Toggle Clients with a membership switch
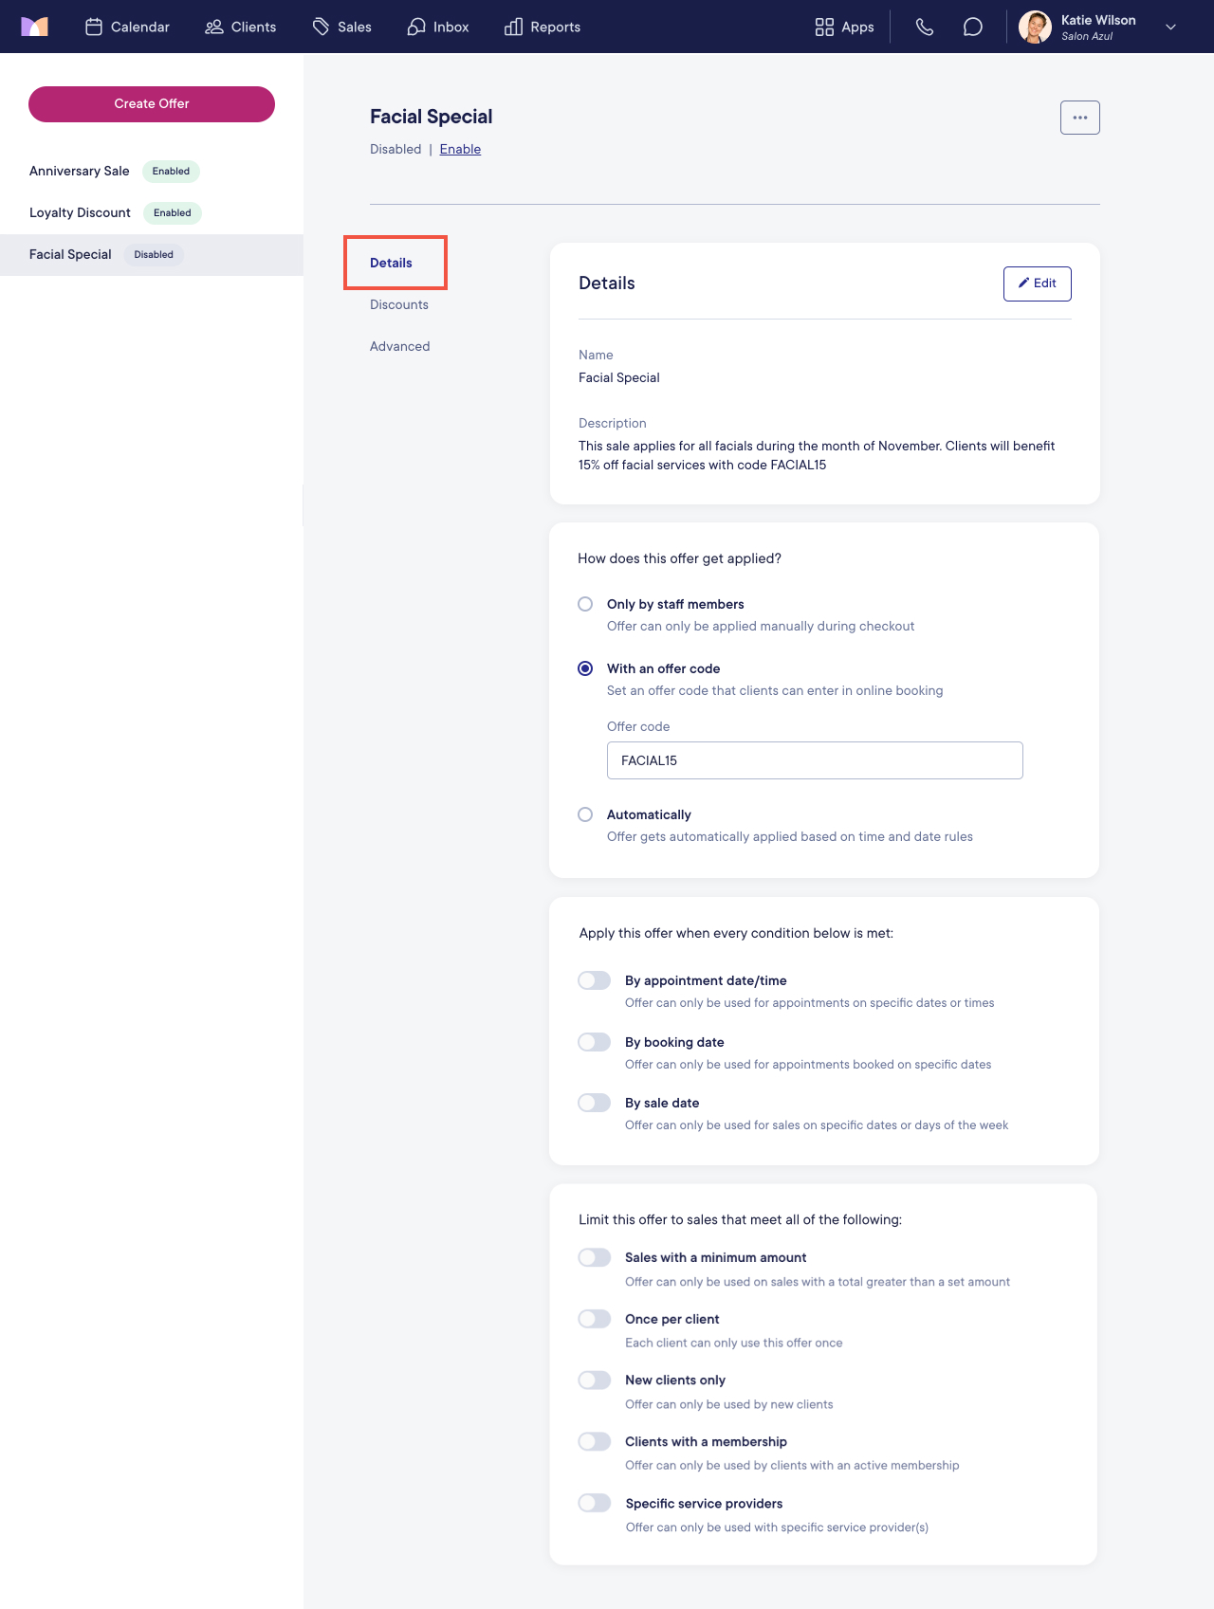1214x1609 pixels. click(595, 1441)
